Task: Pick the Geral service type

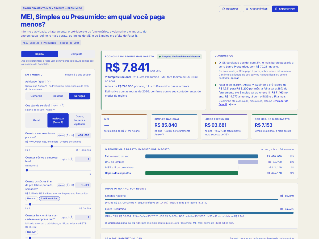Action: [36, 120]
